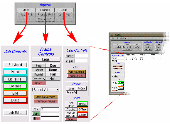This screenshot has width=170, height=124.
Task: Click the Logs button in Frame Controls
Action: tap(46, 59)
